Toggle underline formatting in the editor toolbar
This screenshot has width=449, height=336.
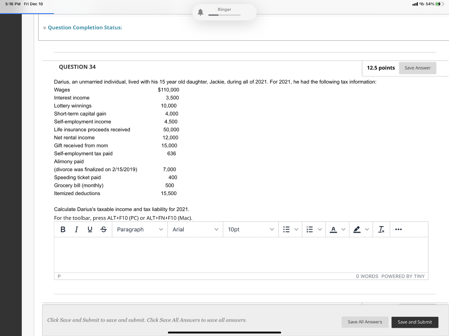(x=90, y=229)
